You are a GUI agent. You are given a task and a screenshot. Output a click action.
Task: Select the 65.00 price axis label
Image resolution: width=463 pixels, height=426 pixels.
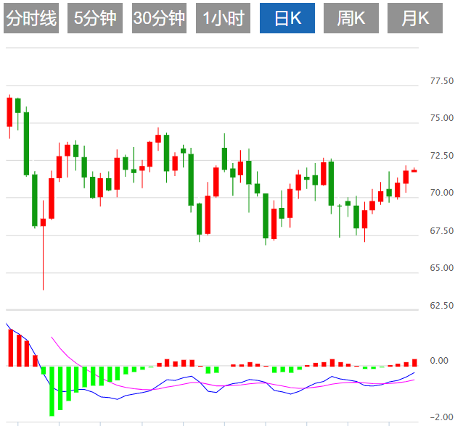pos(442,269)
